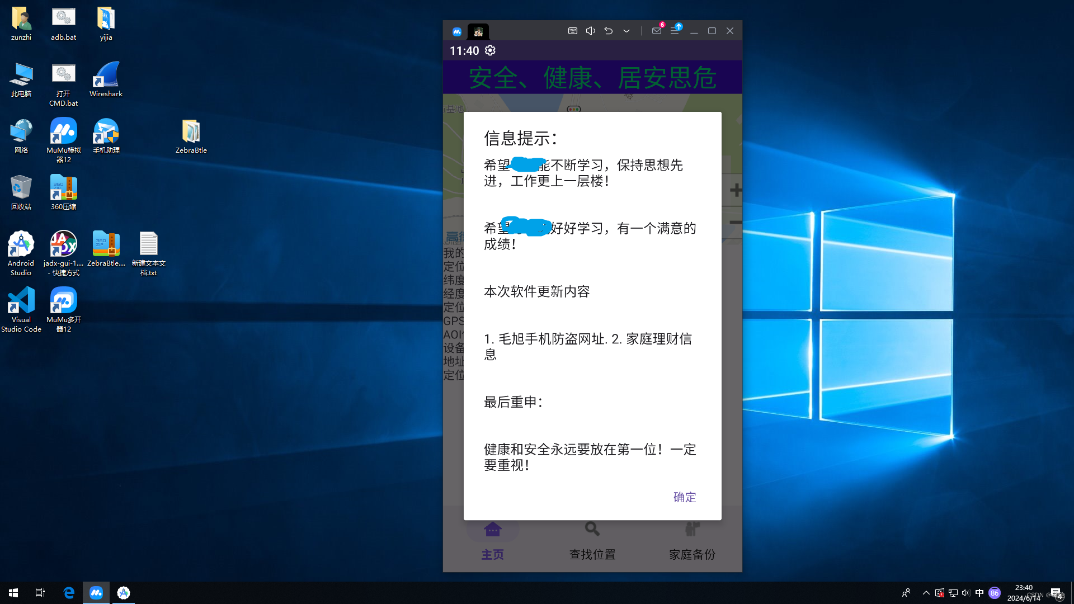Open the MuMu hamburger menu
The width and height of the screenshot is (1074, 604).
coord(675,31)
